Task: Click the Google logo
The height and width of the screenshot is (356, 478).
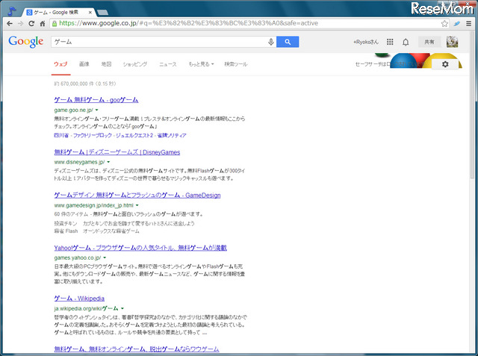Action: pos(26,42)
